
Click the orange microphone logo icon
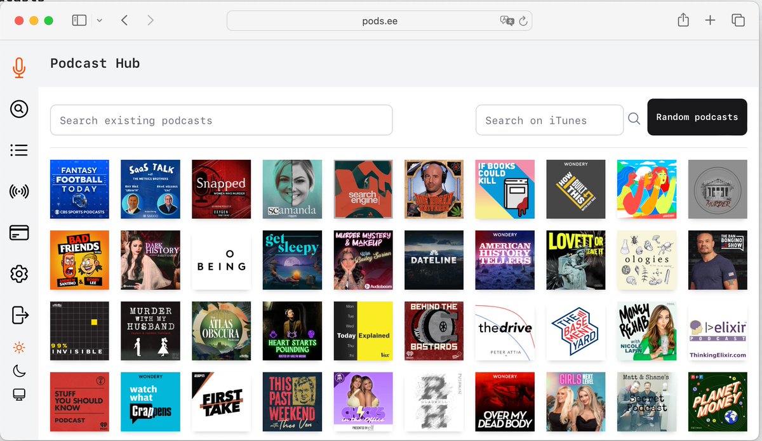coord(19,67)
